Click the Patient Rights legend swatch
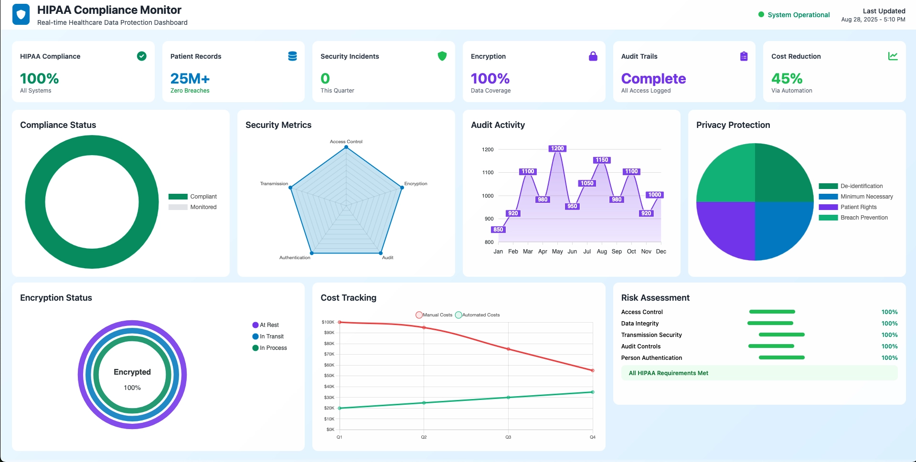 pos(829,207)
